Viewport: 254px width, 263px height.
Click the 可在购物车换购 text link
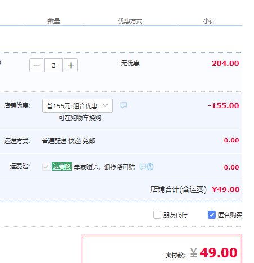80,118
